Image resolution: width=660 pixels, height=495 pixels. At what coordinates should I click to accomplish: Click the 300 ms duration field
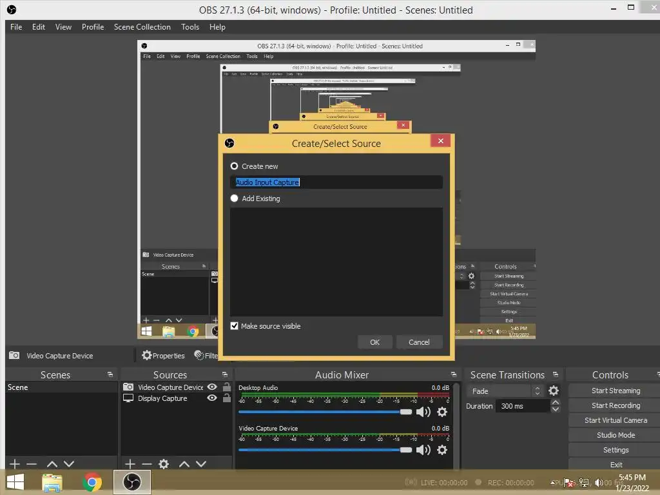pos(523,406)
